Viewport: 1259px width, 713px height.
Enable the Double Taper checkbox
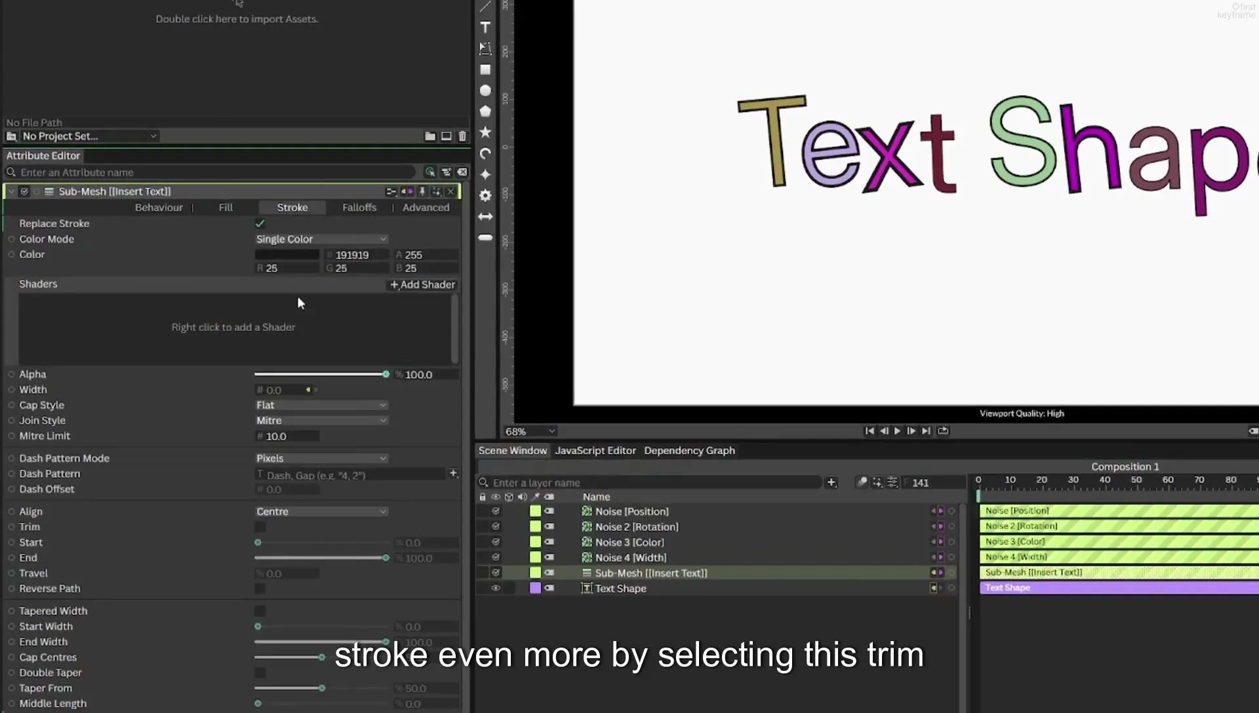click(260, 672)
